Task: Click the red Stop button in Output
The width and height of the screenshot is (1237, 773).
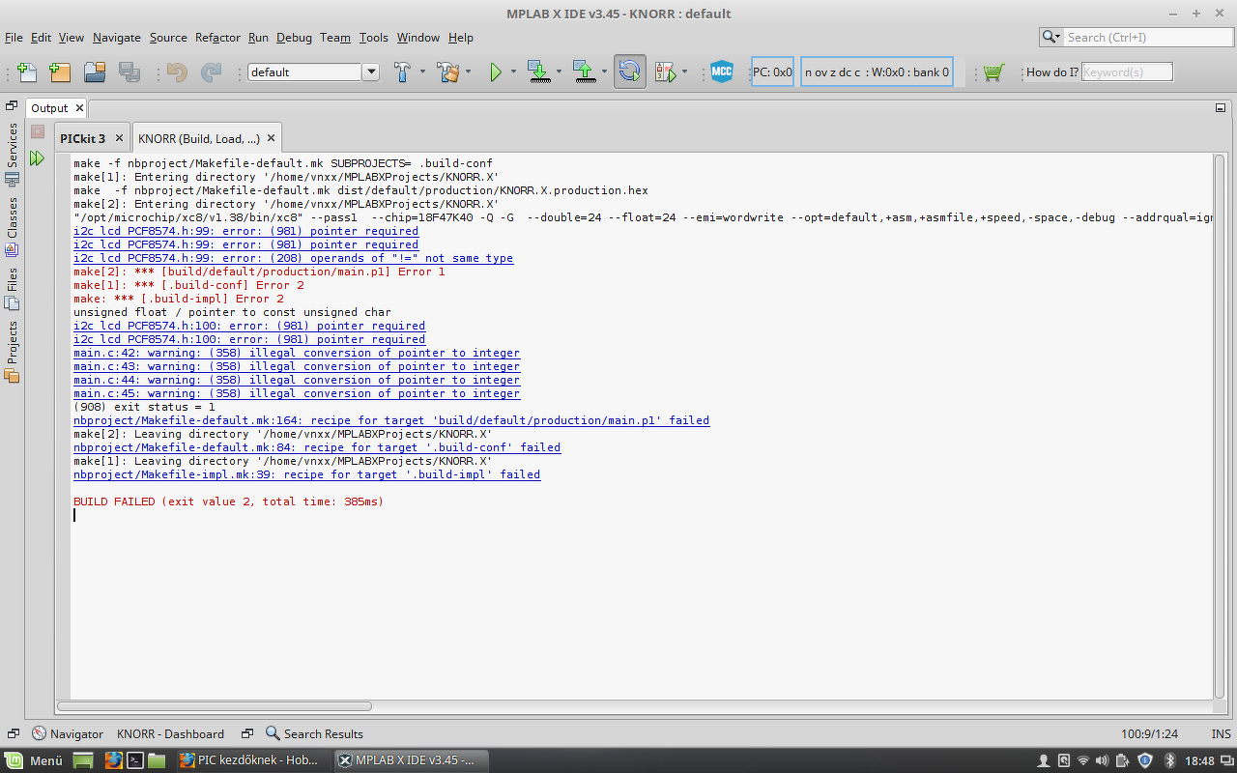Action: (x=38, y=131)
